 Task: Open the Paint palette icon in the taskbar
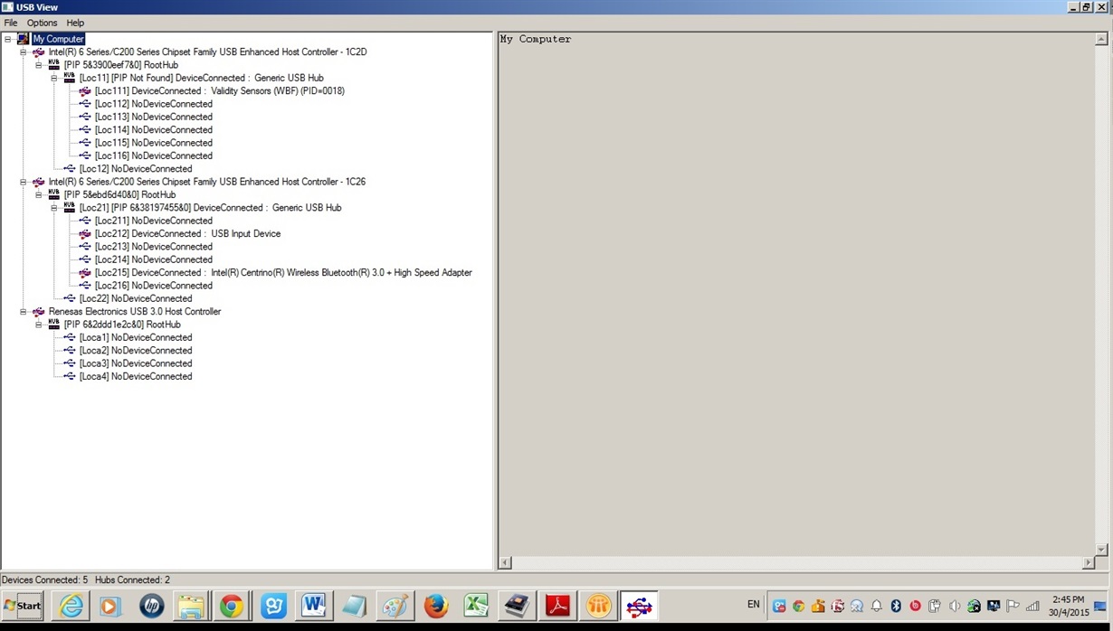tap(395, 606)
